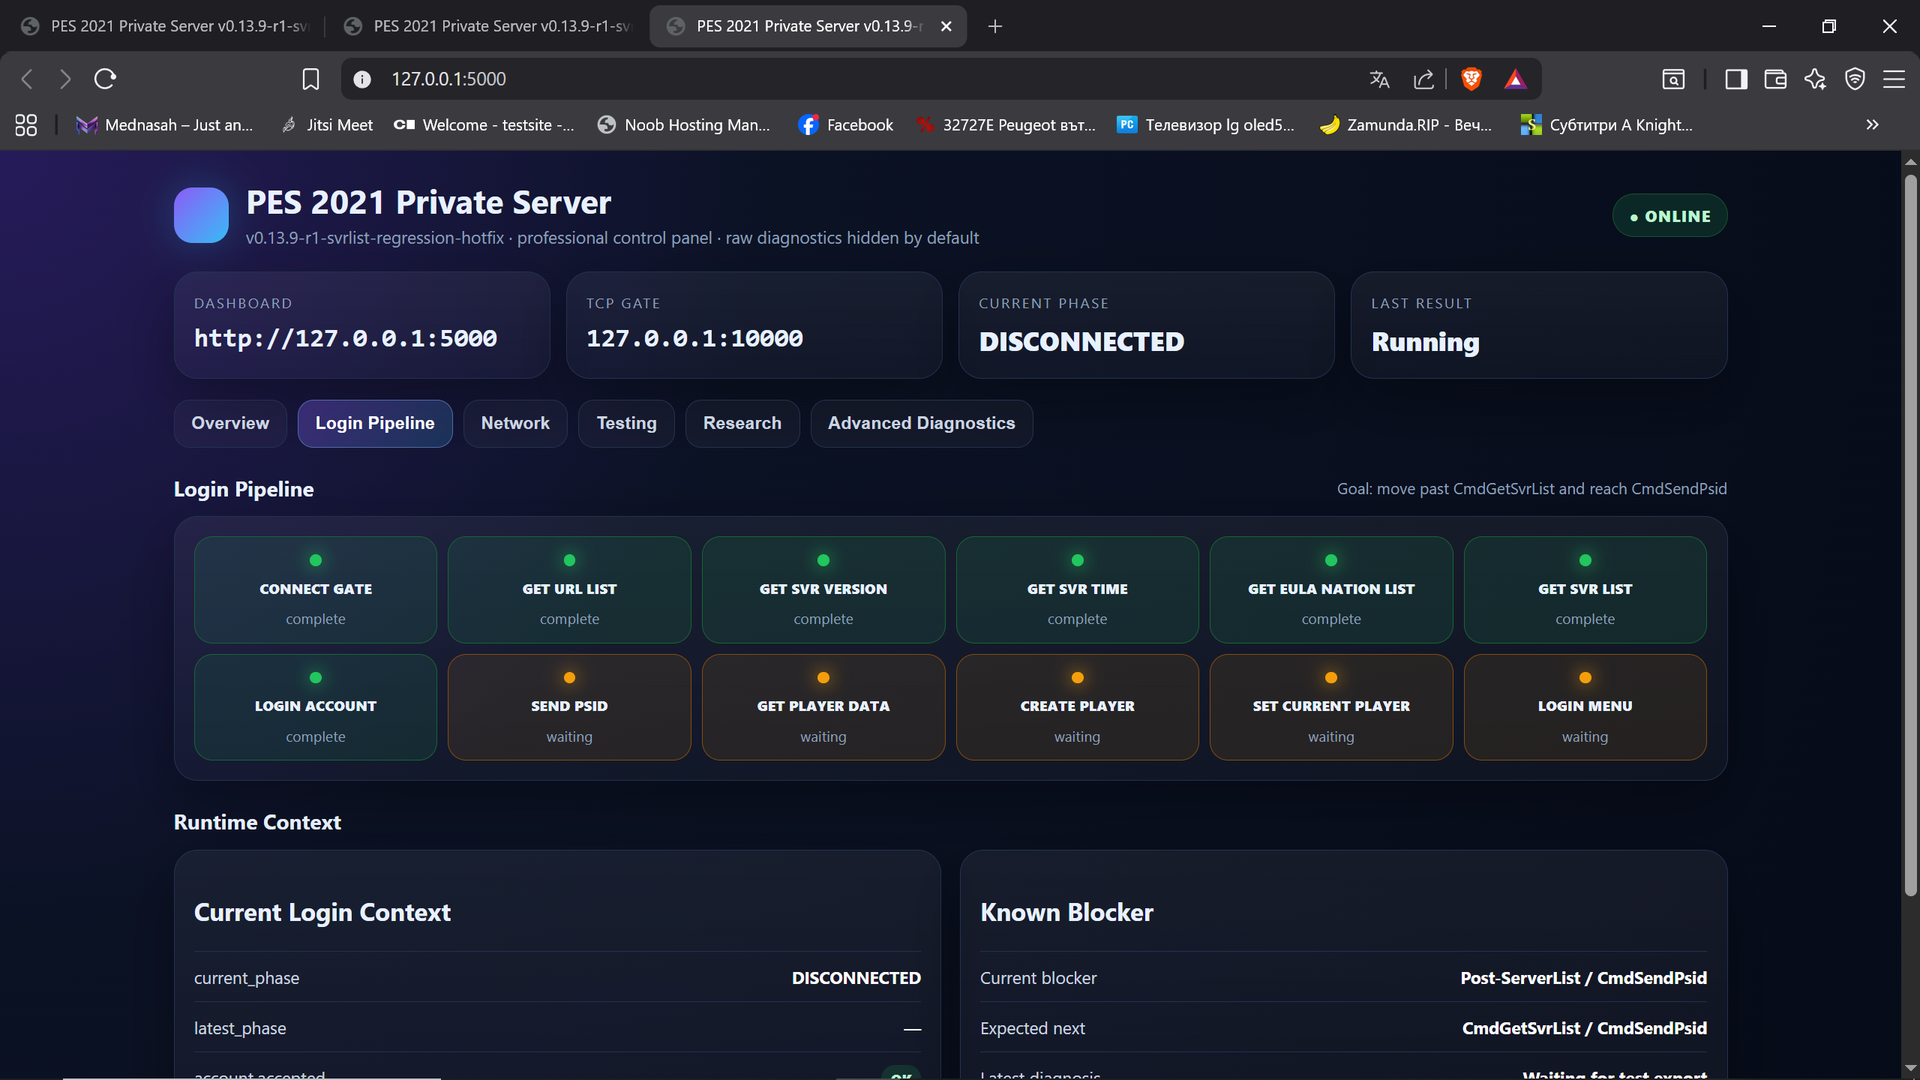Open a new browser tab
1920x1080 pixels.
pyautogui.click(x=995, y=26)
